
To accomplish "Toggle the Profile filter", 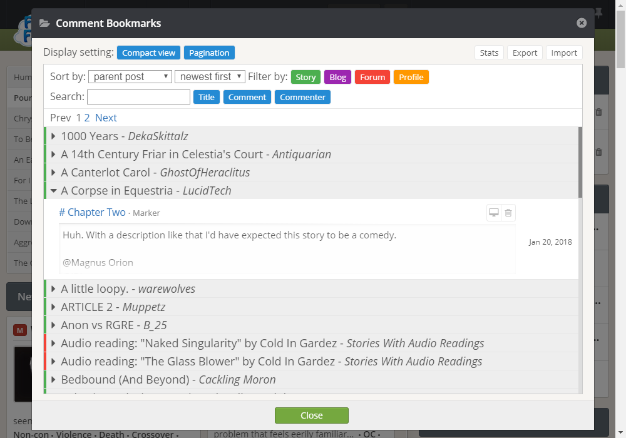I will [x=411, y=77].
